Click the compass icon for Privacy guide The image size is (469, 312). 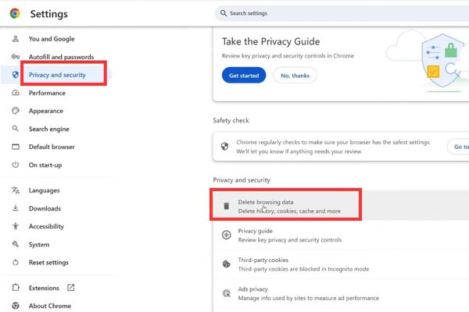click(227, 235)
